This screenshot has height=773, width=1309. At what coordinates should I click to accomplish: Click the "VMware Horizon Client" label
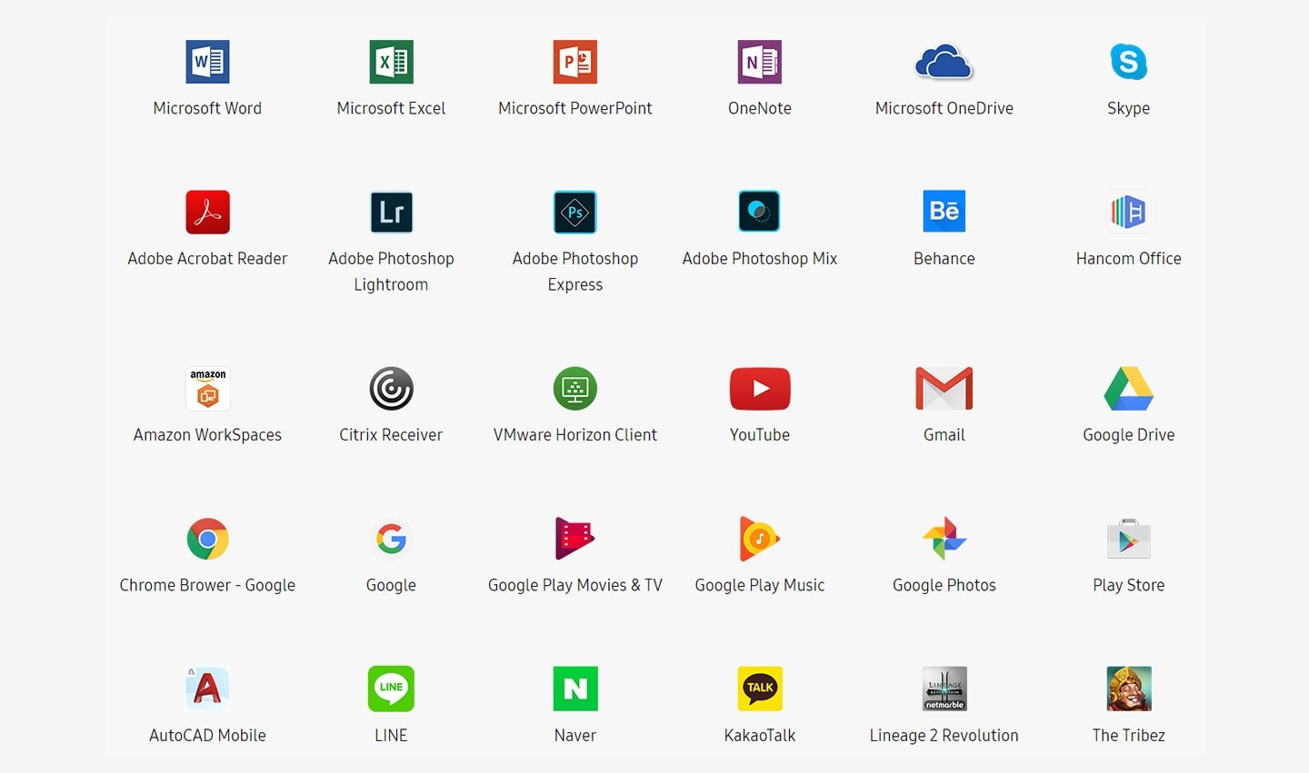[575, 434]
